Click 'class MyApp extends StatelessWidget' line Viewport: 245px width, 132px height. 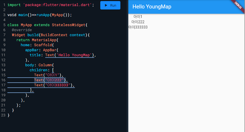(47, 25)
